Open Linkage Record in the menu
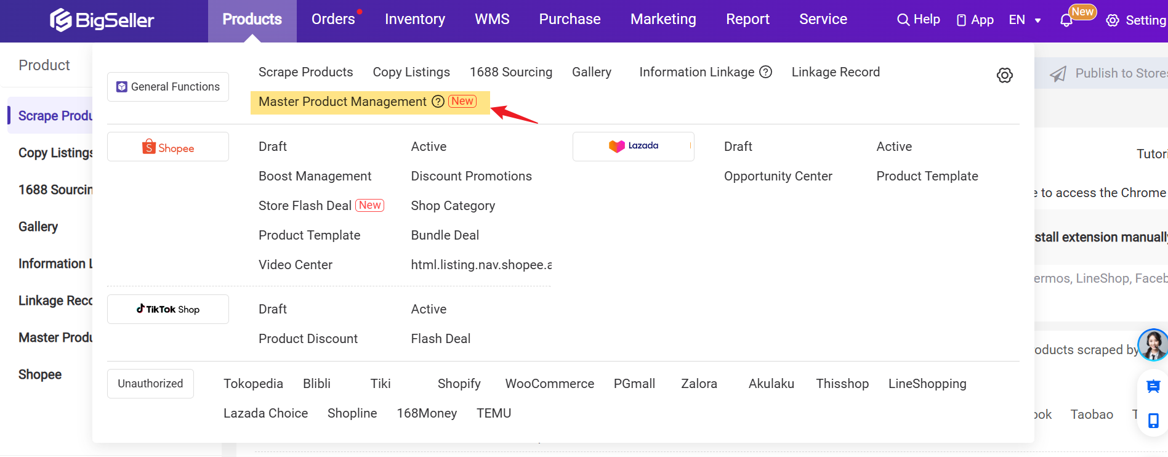The image size is (1168, 457). tap(836, 72)
